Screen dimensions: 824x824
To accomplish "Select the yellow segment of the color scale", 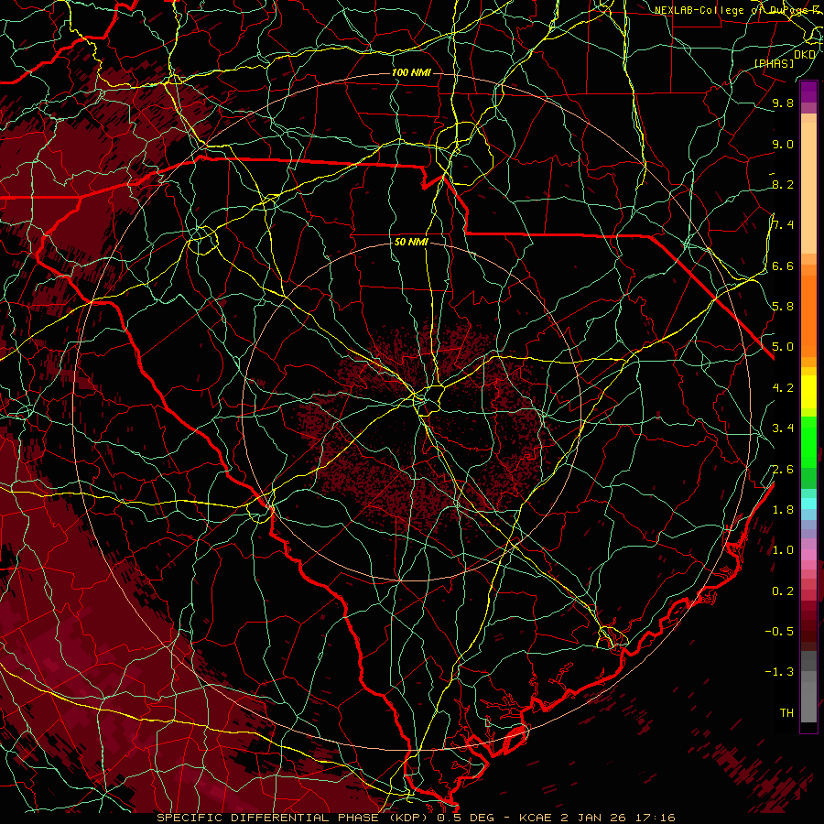I will point(808,392).
